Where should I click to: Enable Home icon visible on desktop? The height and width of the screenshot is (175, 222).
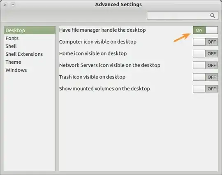(205, 54)
